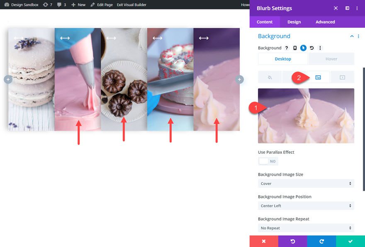The height and width of the screenshot is (247, 365).
Task: Open the phone responsive settings icon
Action: (295, 48)
